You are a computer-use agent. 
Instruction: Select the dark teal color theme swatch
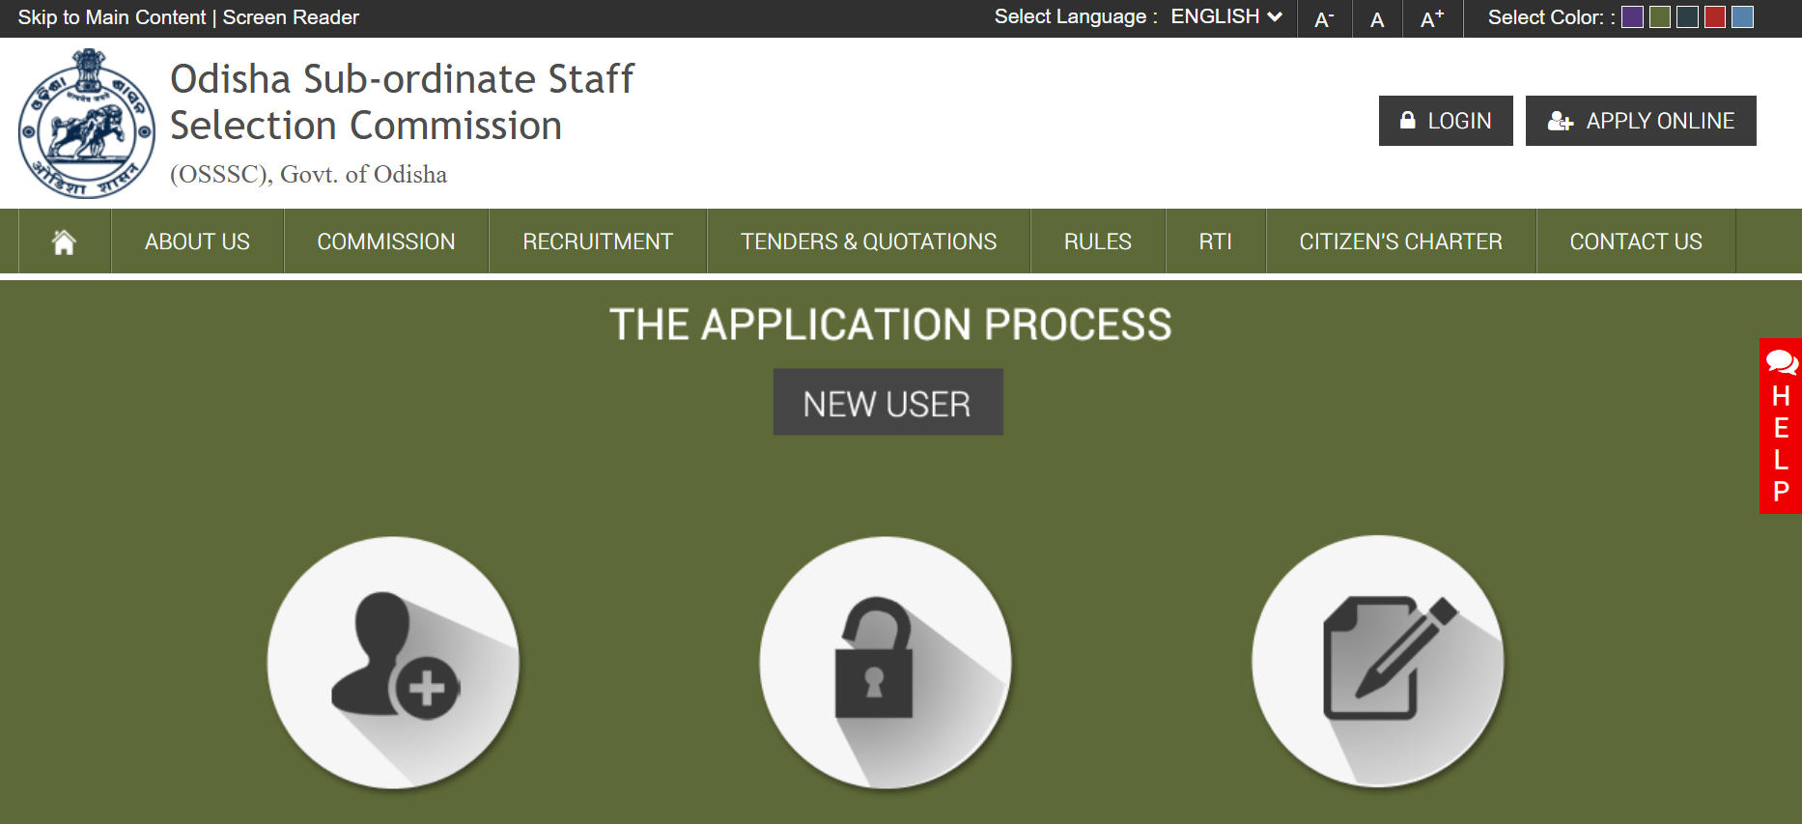coord(1687,17)
